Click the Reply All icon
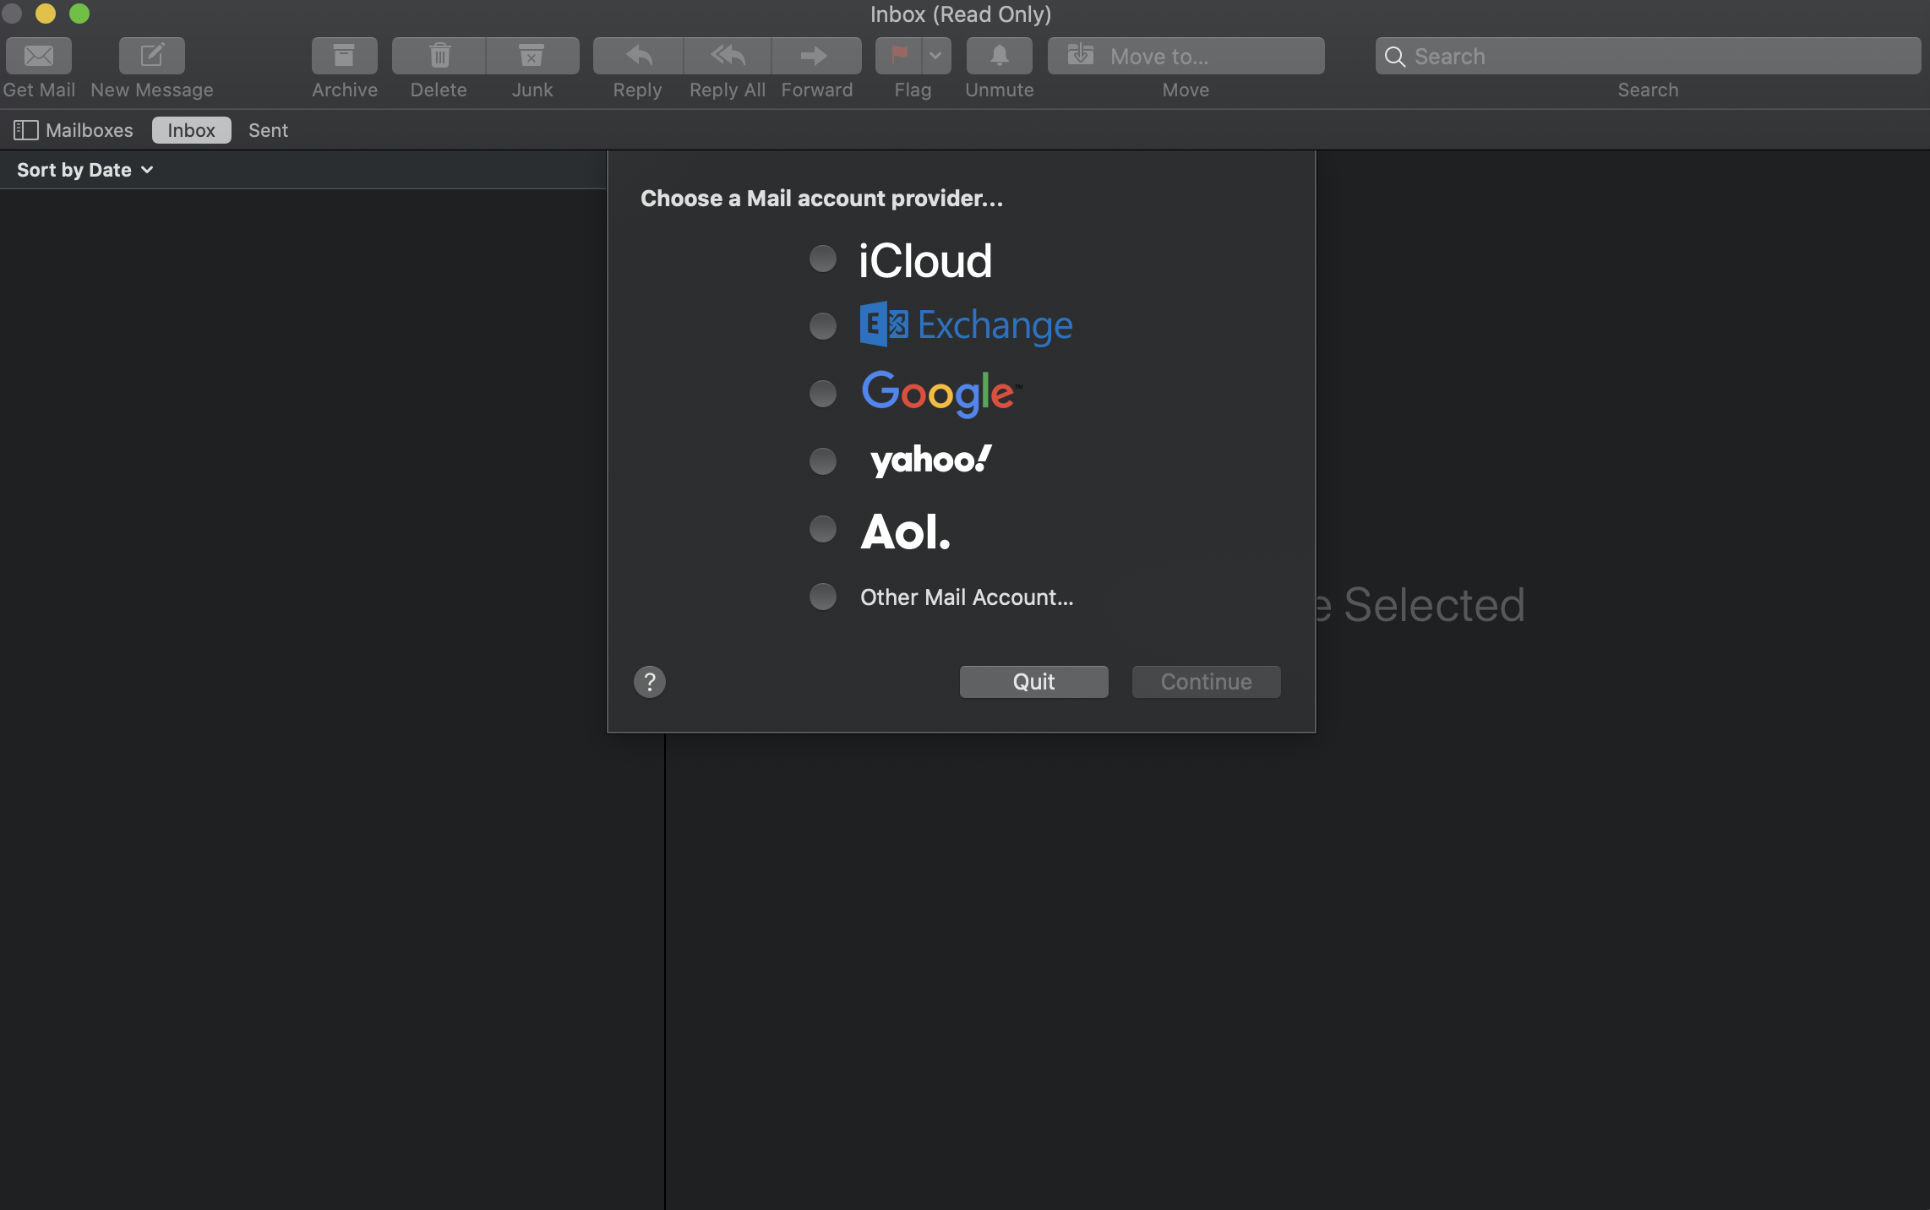The height and width of the screenshot is (1210, 1930). 728,56
